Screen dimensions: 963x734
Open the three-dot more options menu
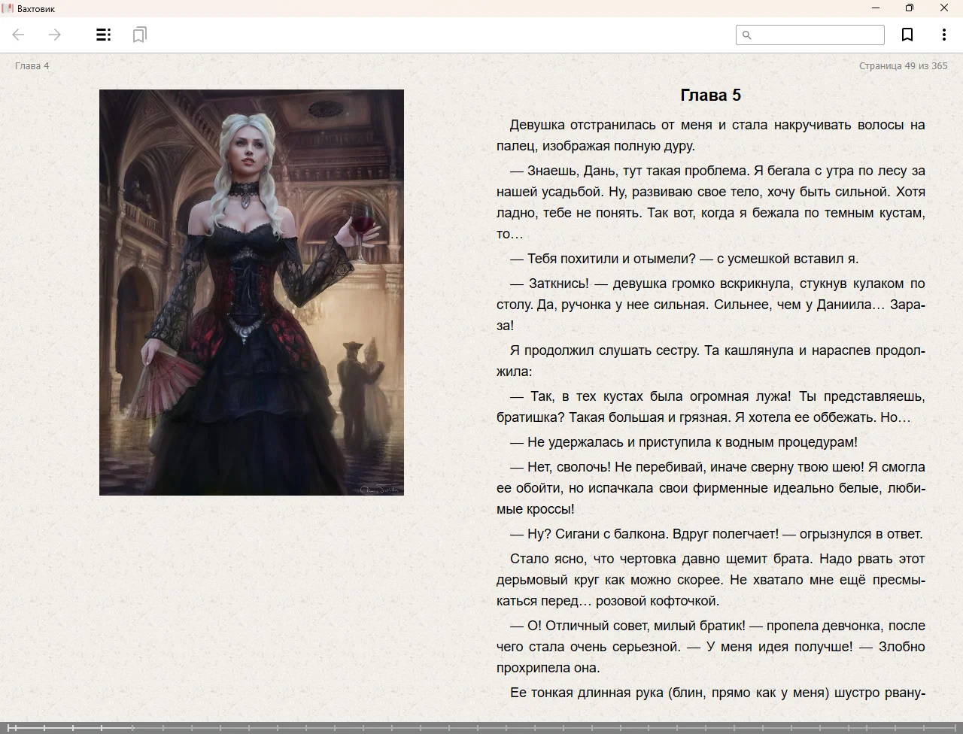coord(943,35)
